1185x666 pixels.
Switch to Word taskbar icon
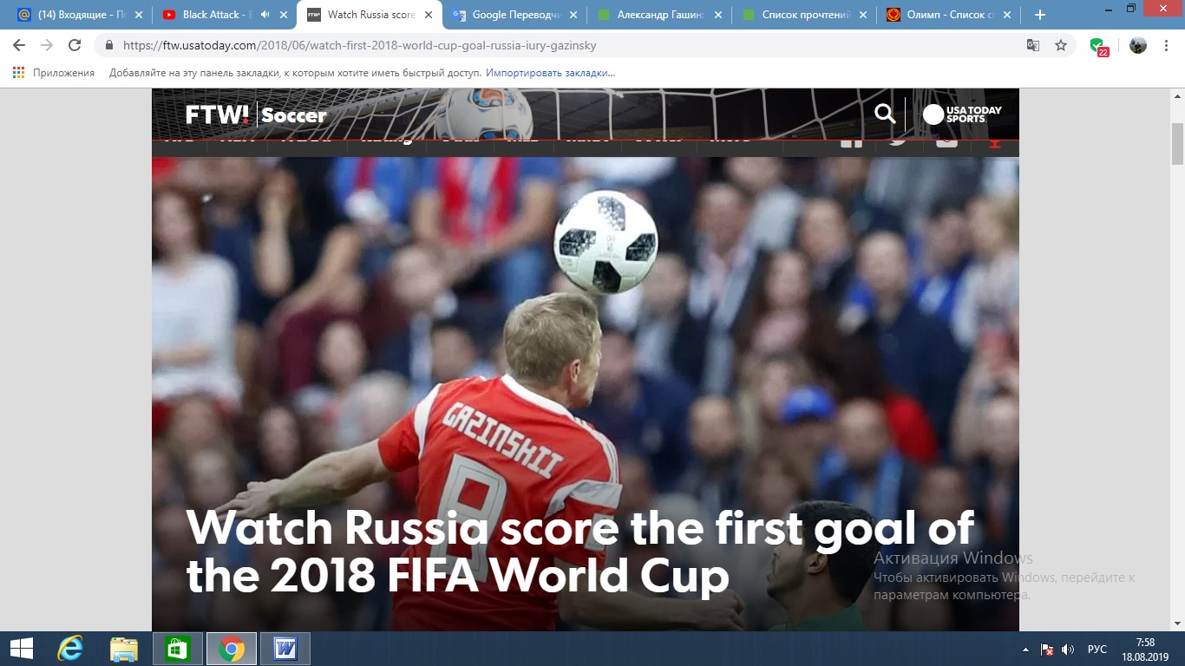click(x=285, y=649)
